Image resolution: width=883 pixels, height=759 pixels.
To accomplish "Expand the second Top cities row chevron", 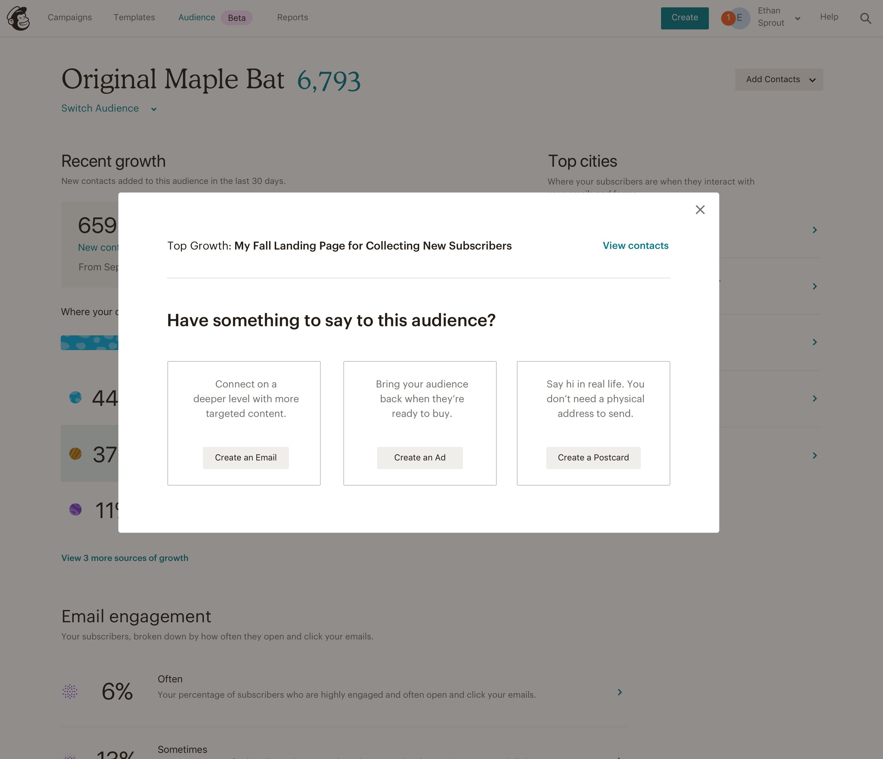I will 814,286.
